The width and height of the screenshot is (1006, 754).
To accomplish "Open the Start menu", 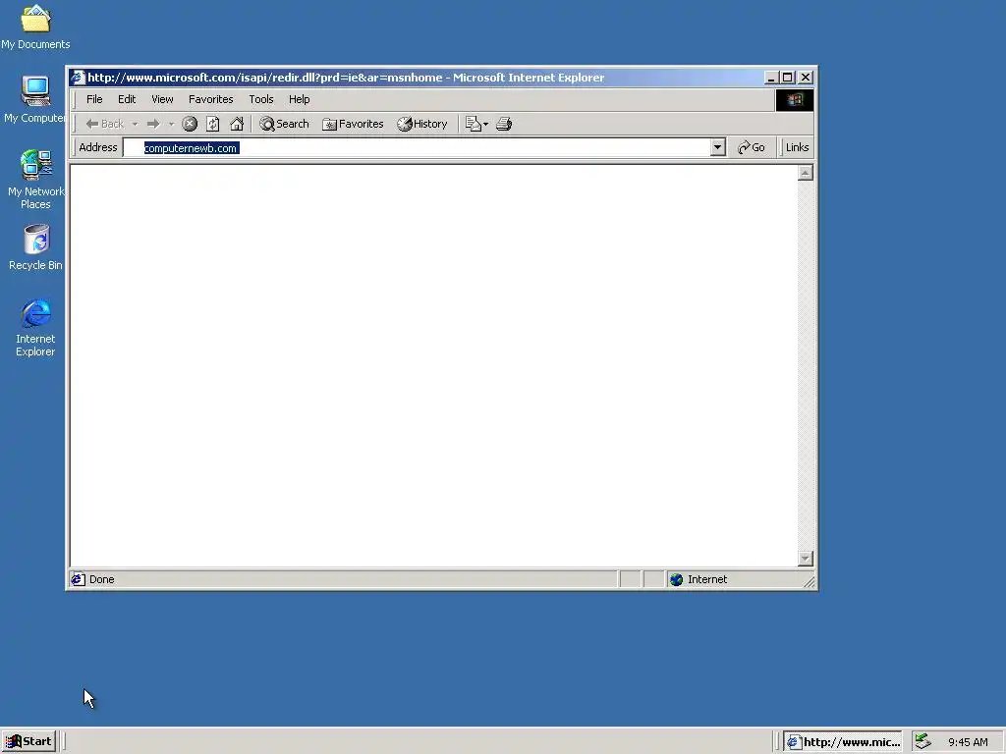I will 28,742.
